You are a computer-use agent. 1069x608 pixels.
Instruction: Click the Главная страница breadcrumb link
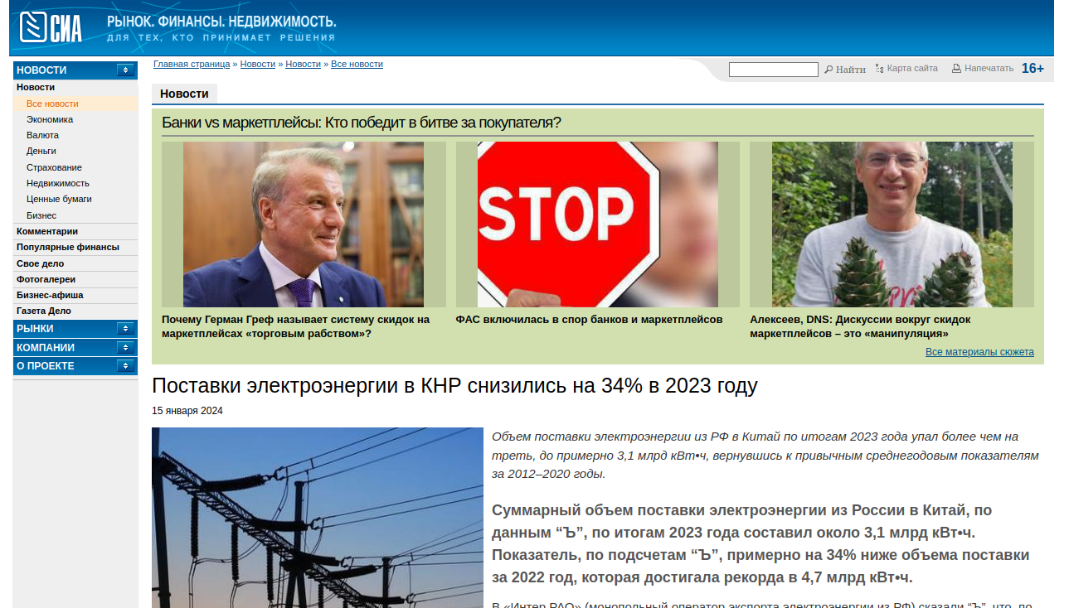click(x=192, y=64)
